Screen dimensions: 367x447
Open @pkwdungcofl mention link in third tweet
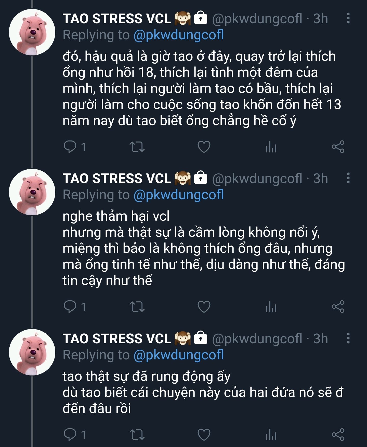(178, 355)
